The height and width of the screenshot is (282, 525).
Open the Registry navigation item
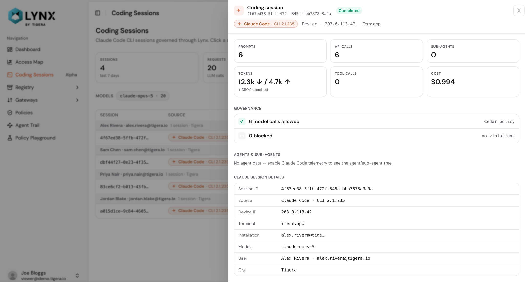point(24,87)
